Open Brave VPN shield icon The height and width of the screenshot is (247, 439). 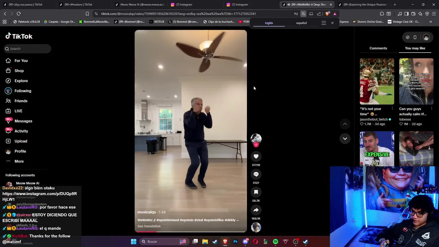tap(427, 14)
